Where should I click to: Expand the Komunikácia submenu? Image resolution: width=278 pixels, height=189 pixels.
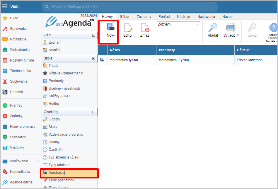38,172
